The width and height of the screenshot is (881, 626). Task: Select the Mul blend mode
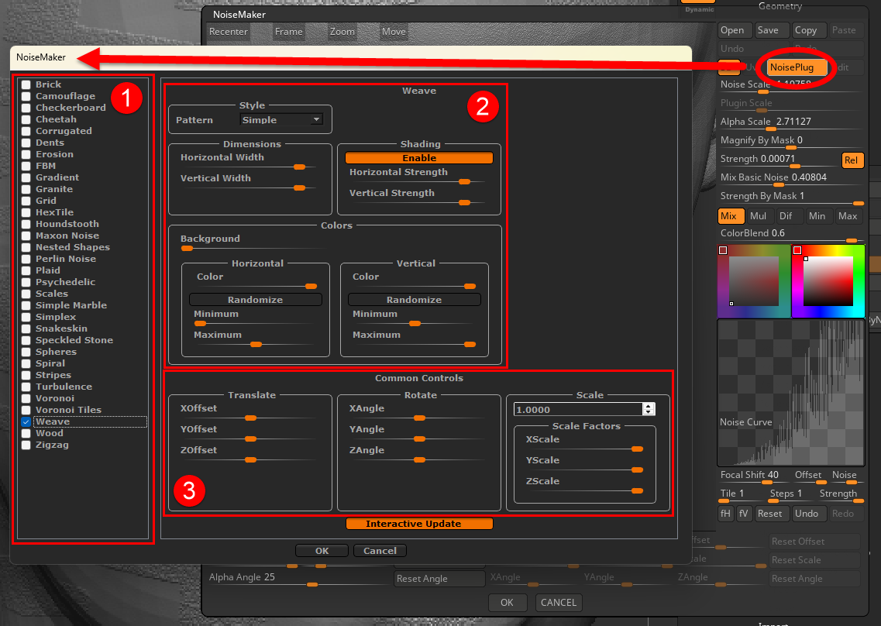point(758,216)
